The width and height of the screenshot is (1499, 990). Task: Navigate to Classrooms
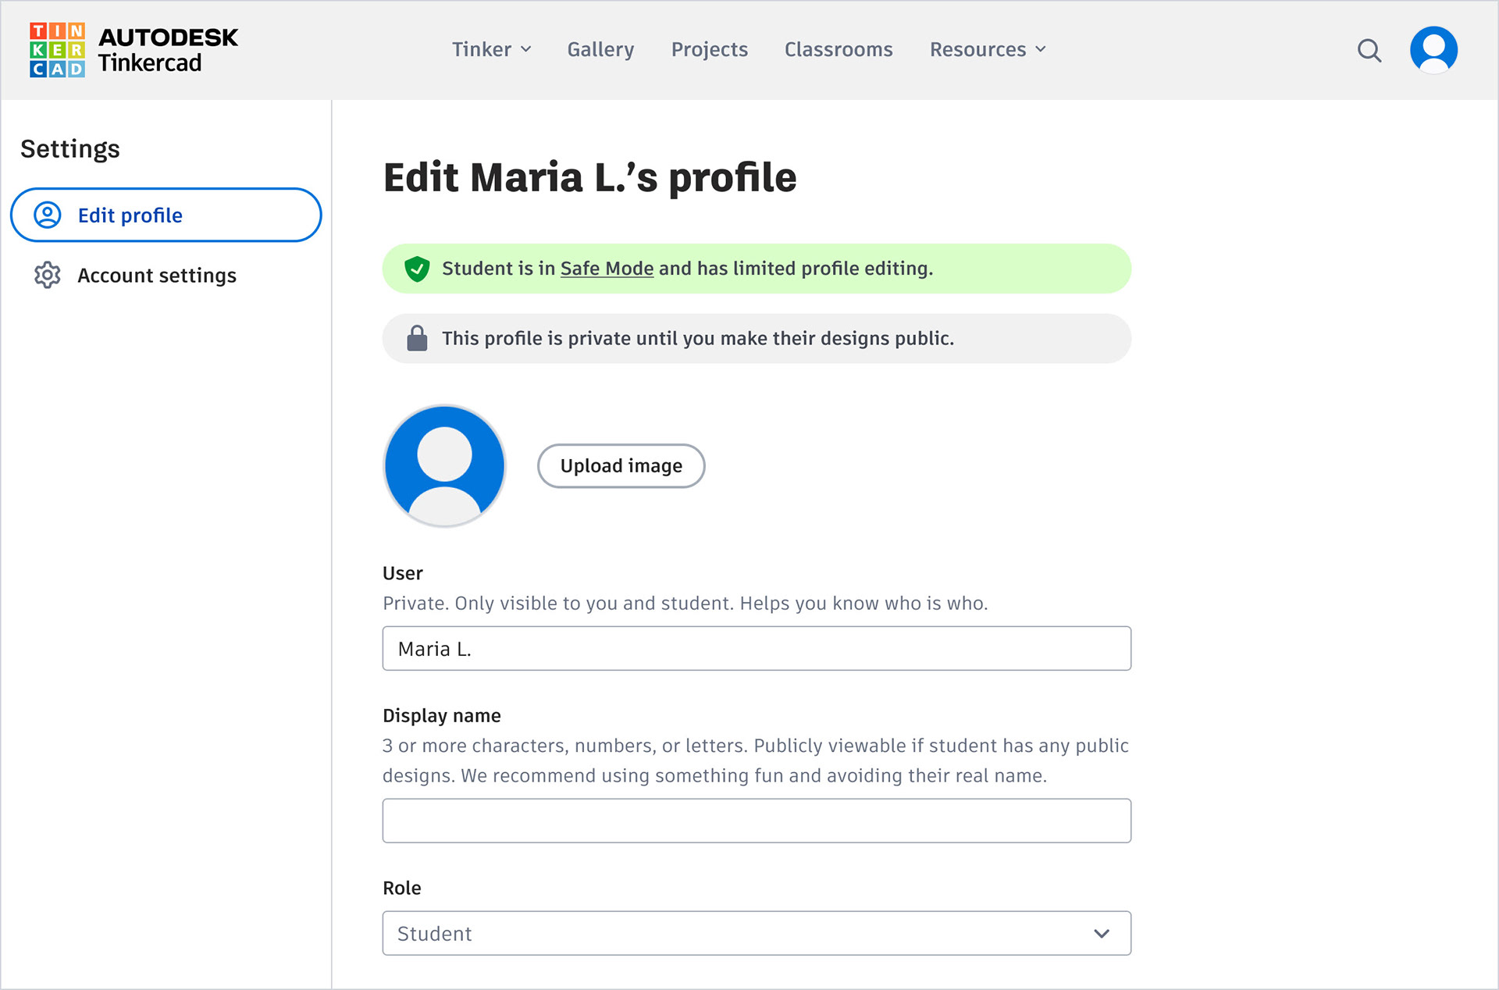tap(838, 49)
